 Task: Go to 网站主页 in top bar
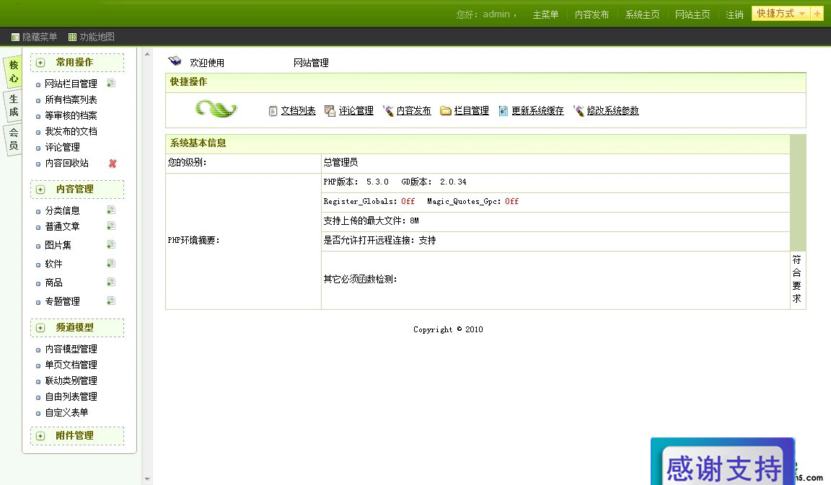pyautogui.click(x=692, y=14)
